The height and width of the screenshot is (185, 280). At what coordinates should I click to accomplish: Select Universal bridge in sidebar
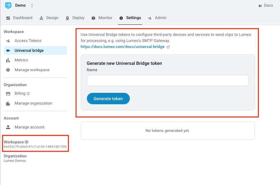click(35, 51)
